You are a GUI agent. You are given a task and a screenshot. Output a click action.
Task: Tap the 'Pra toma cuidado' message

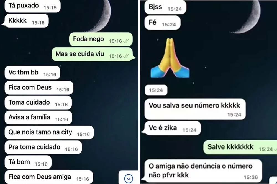pyautogui.click(x=43, y=147)
